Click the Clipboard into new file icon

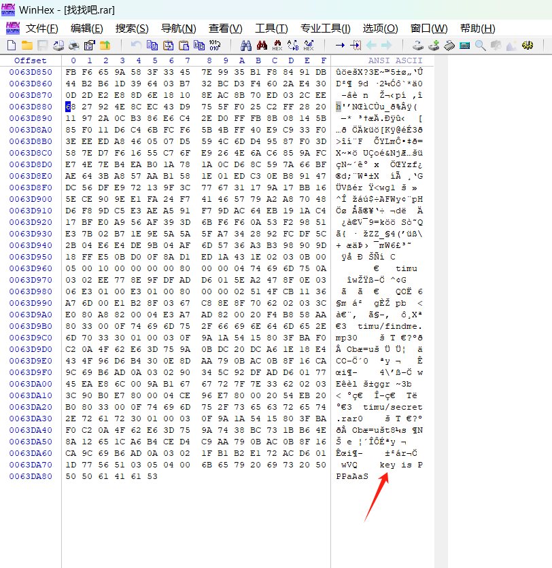(x=199, y=46)
